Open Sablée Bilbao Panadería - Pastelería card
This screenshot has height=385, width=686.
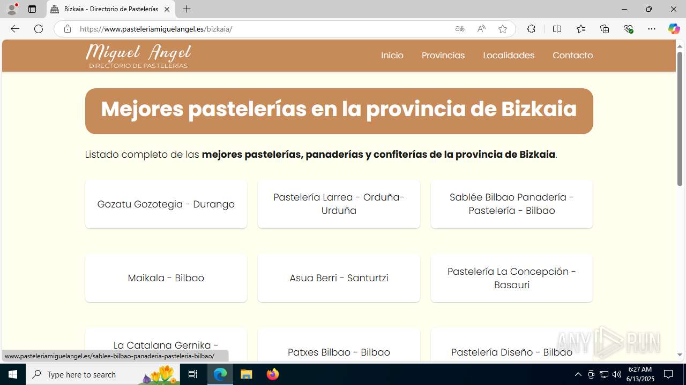(512, 204)
